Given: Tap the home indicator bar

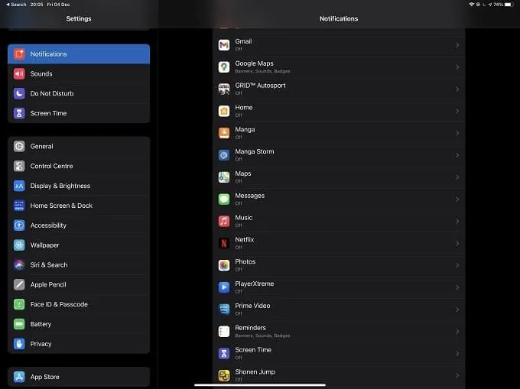Looking at the screenshot, I should click(260, 385).
